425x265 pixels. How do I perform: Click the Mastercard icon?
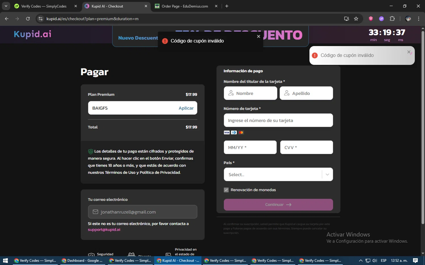coord(241,132)
